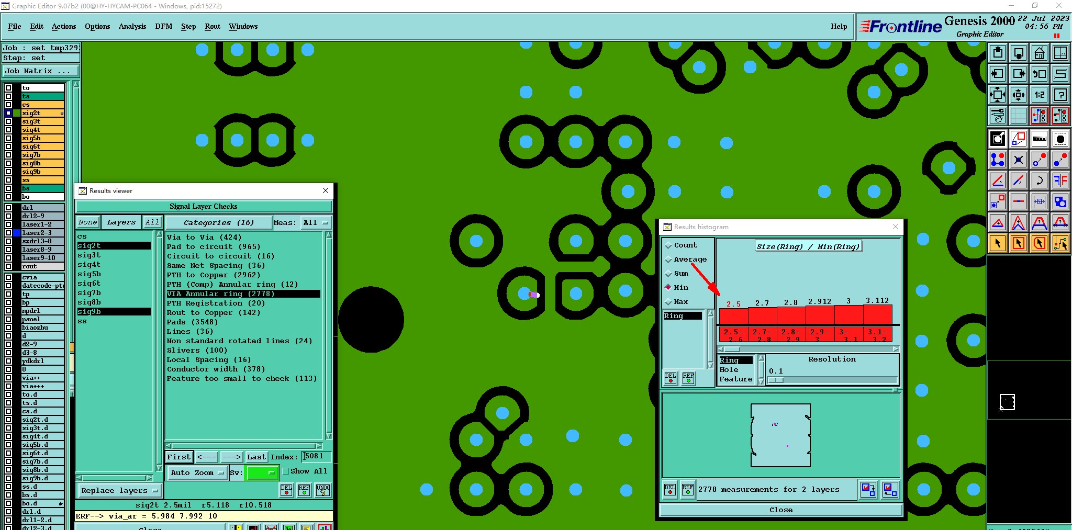Click the grid display icon

pos(1019,116)
